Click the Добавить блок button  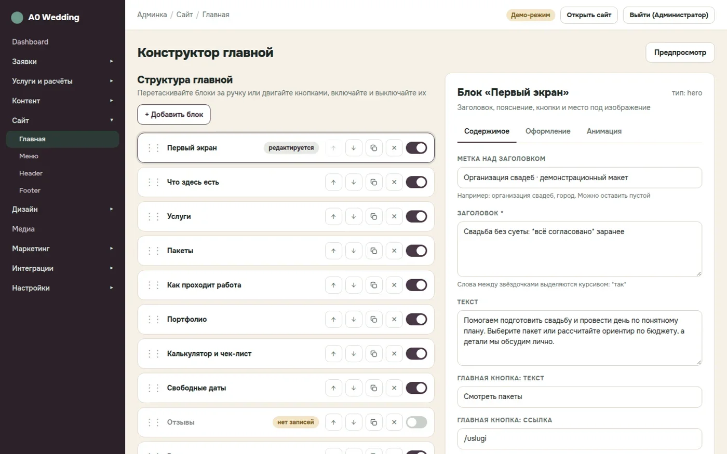pos(174,115)
